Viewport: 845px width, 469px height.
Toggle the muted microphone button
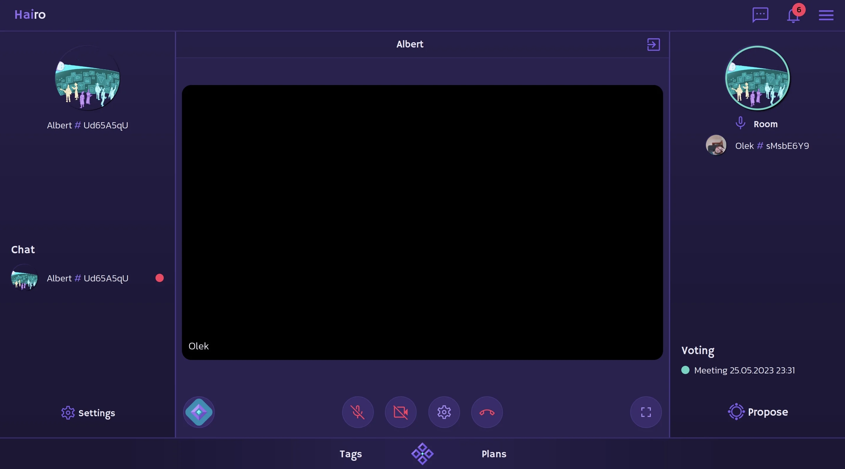[x=358, y=412]
